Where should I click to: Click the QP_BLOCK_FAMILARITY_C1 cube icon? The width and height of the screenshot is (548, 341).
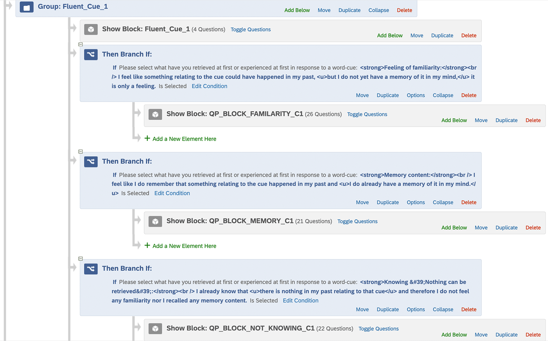pyautogui.click(x=155, y=114)
